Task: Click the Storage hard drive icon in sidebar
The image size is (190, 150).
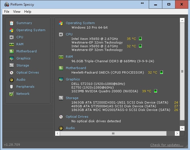Action: click(x=12, y=65)
